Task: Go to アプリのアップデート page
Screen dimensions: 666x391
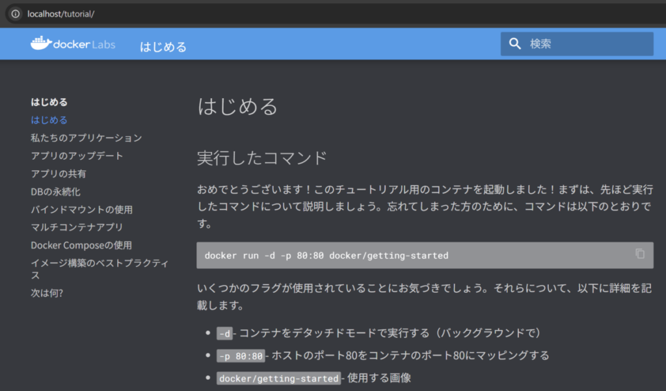Action: [x=77, y=156]
